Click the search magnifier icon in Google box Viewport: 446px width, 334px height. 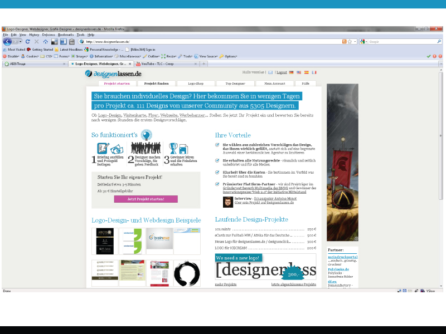[439, 41]
